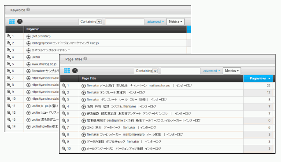Click magnifier icon on Keywords row 12
The height and width of the screenshot is (162, 281).
pos(9,112)
